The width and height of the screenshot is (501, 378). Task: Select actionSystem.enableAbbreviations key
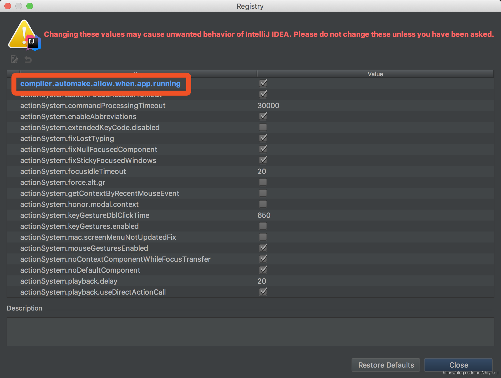pos(78,117)
